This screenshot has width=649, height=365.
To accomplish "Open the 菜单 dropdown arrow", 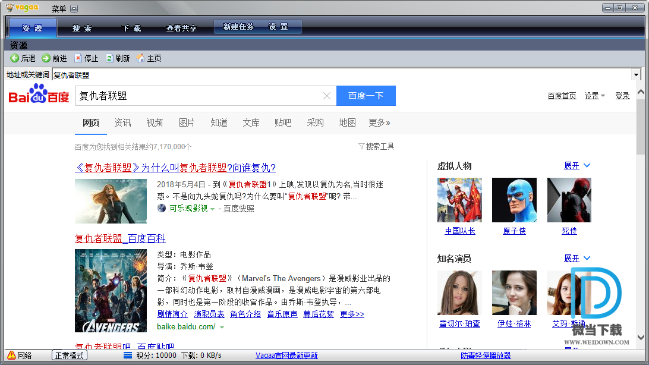I will (x=74, y=9).
